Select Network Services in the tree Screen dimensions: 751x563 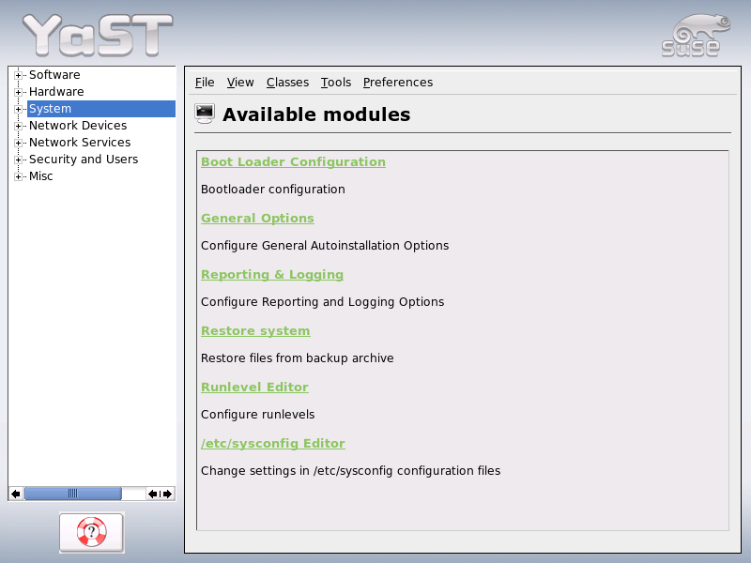[80, 143]
